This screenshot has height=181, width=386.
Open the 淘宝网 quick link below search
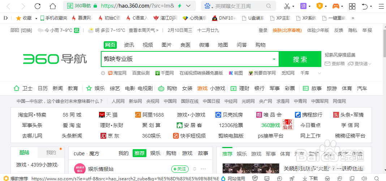(117, 73)
